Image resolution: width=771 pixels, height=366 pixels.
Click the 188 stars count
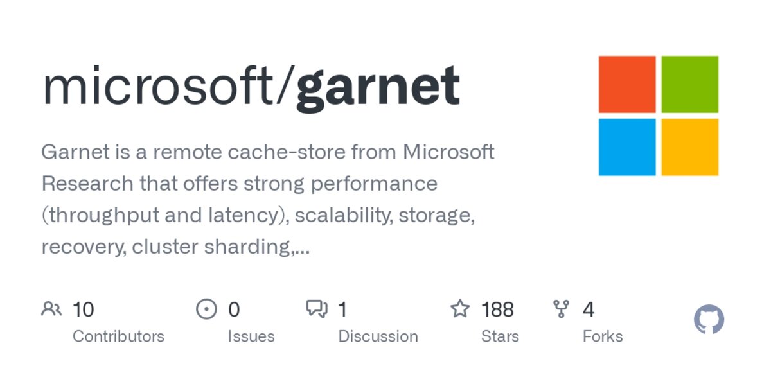(497, 309)
